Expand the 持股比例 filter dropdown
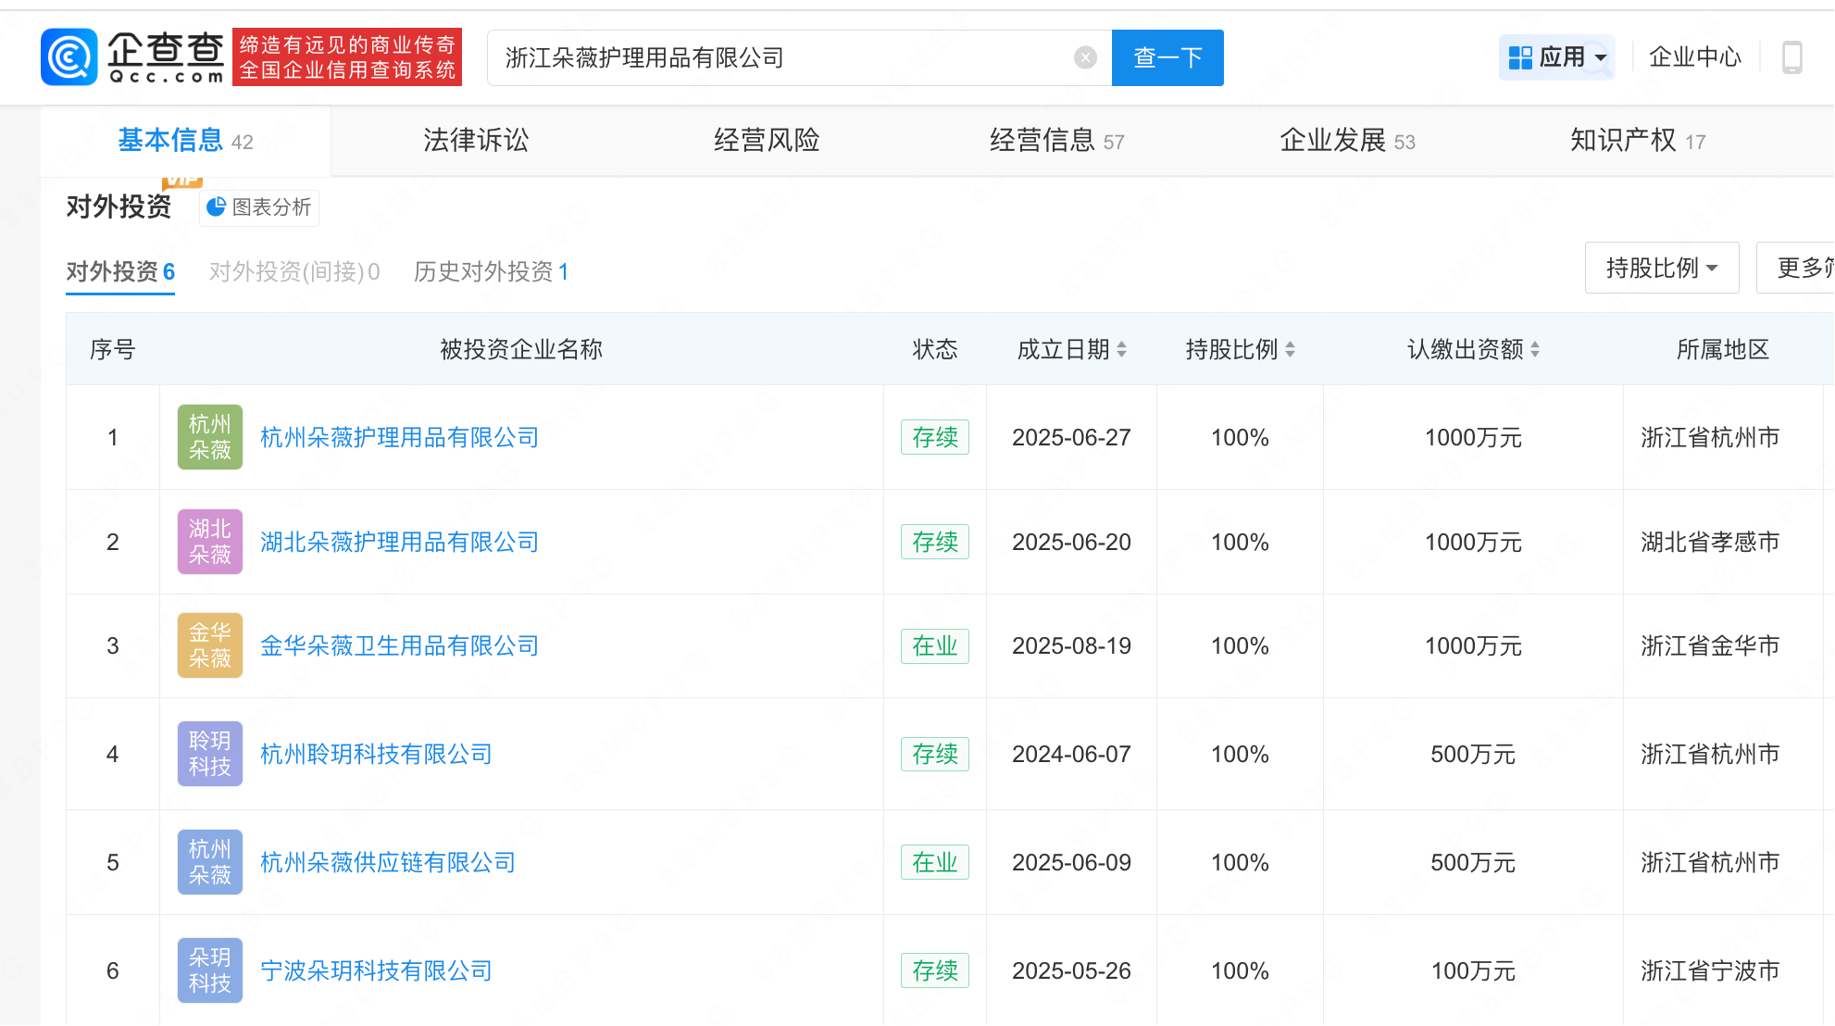 [1661, 269]
